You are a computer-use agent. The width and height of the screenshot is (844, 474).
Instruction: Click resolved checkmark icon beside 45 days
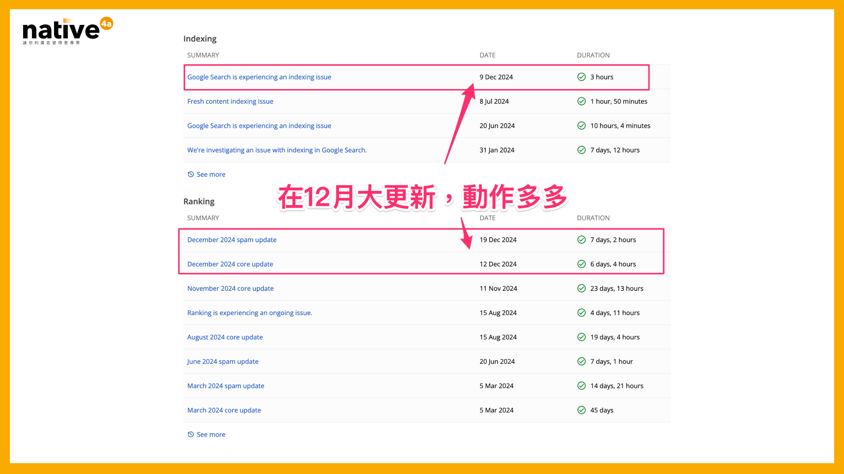click(x=581, y=410)
